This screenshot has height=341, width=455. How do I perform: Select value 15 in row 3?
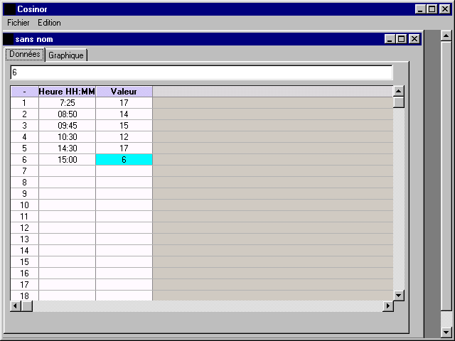pyautogui.click(x=124, y=126)
